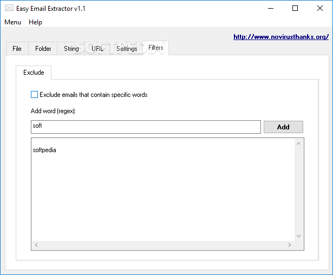Switch to the URL tab
Viewport: 333px width, 275px height.
click(97, 49)
